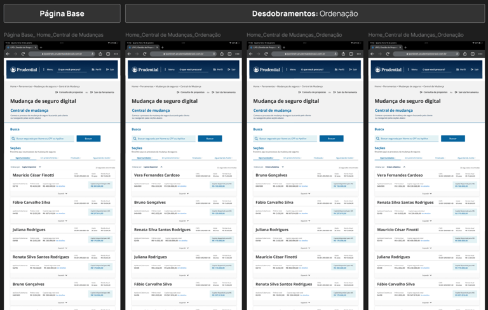488x310 pixels.
Task: Click 'Página Base' section header label
Action: [62, 14]
